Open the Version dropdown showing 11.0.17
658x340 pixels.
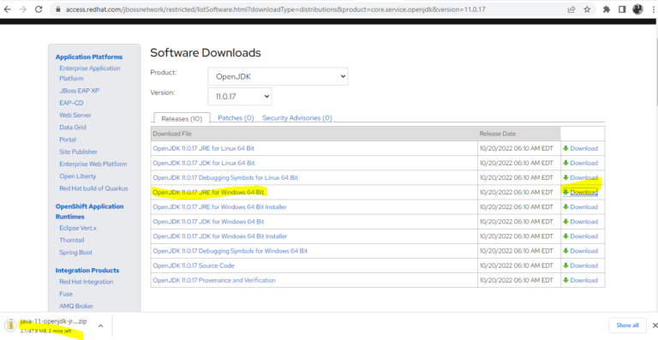[240, 97]
